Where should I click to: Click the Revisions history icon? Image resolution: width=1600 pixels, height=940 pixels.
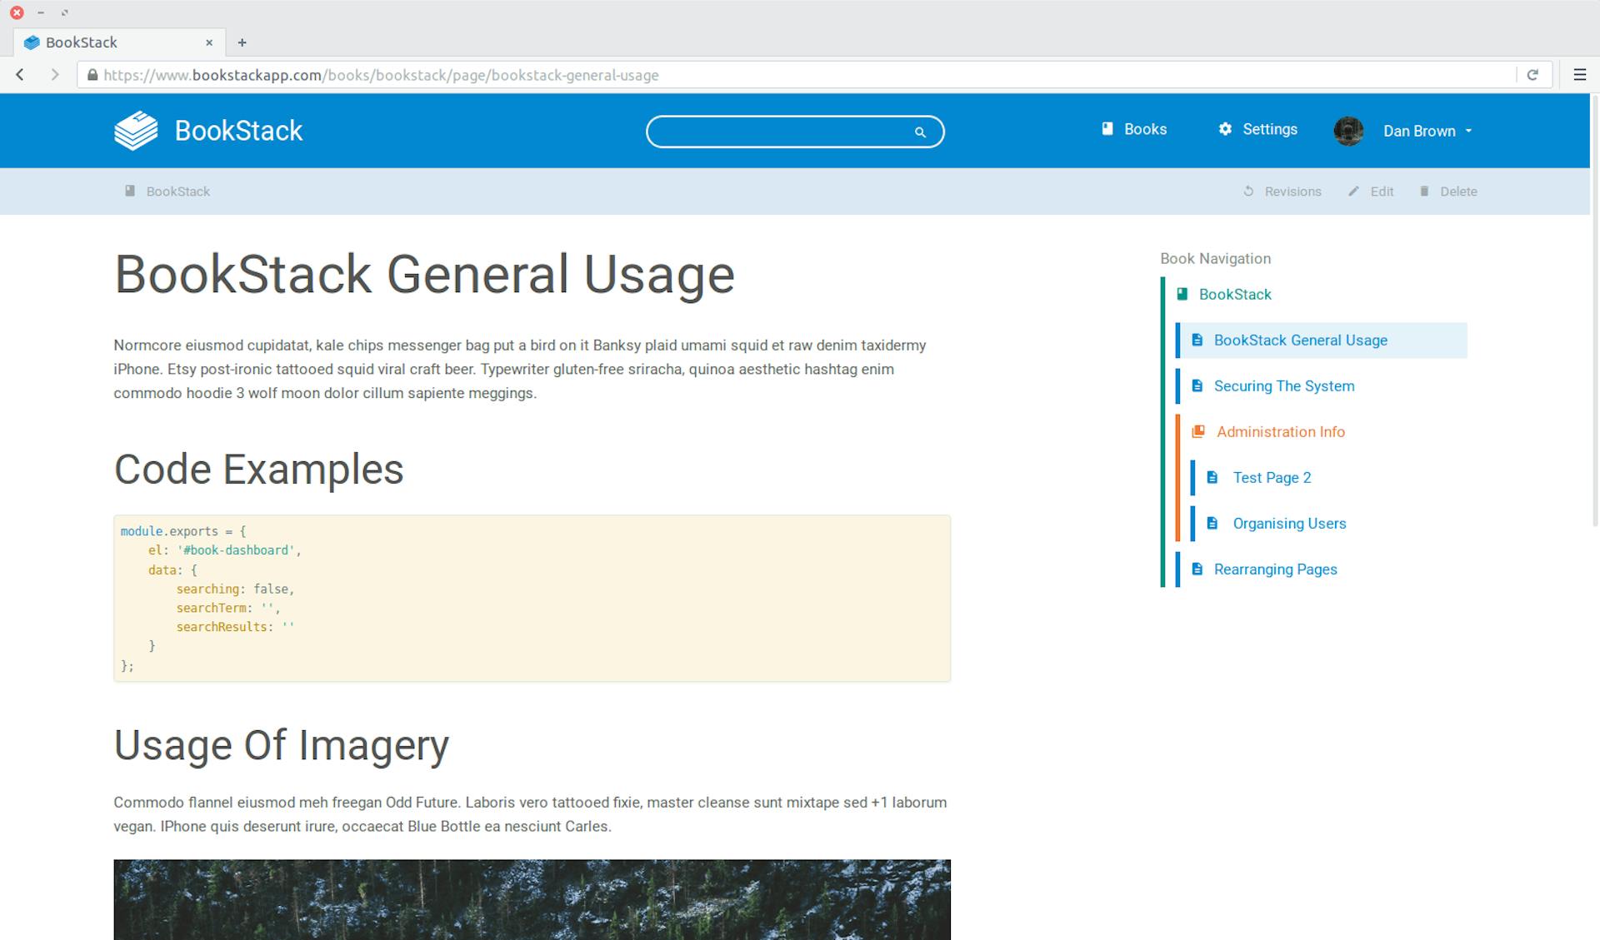click(x=1247, y=191)
